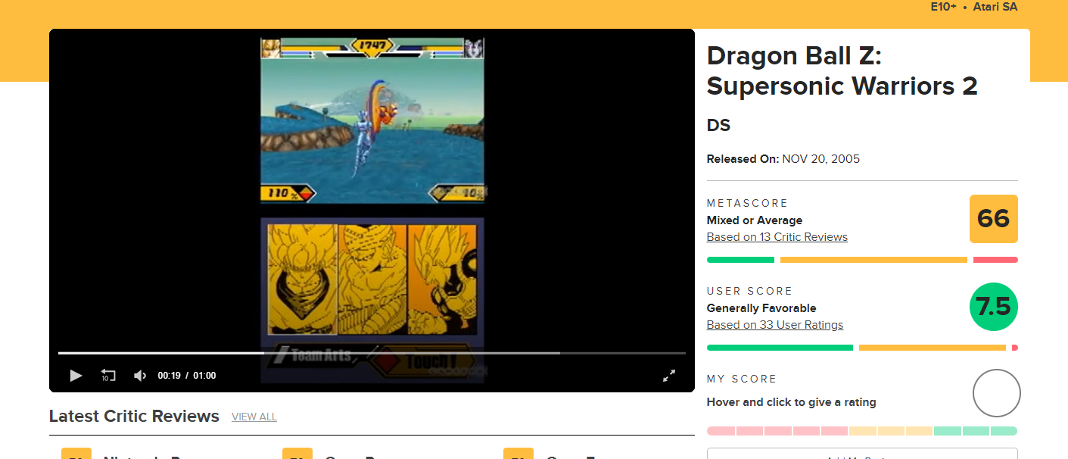Click the 66 Metascore badge
1068x459 pixels.
click(x=994, y=219)
